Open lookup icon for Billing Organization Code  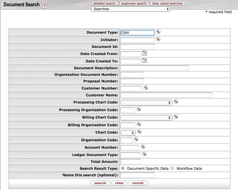[x=139, y=124]
